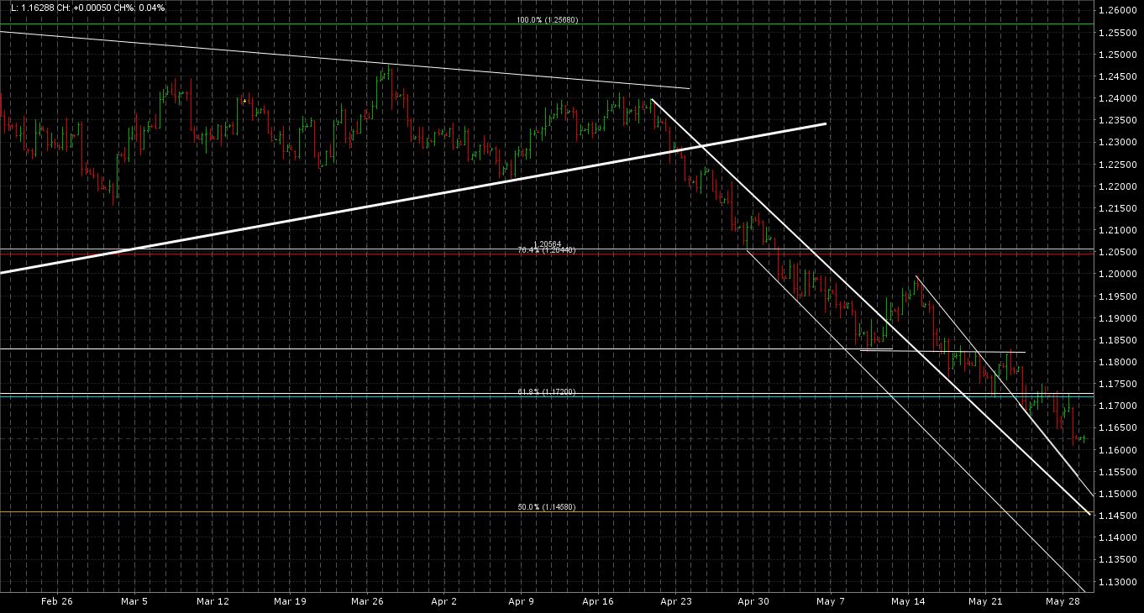The height and width of the screenshot is (613, 1144).
Task: Click the "Apr 2" date axis label
Action: [x=443, y=601]
